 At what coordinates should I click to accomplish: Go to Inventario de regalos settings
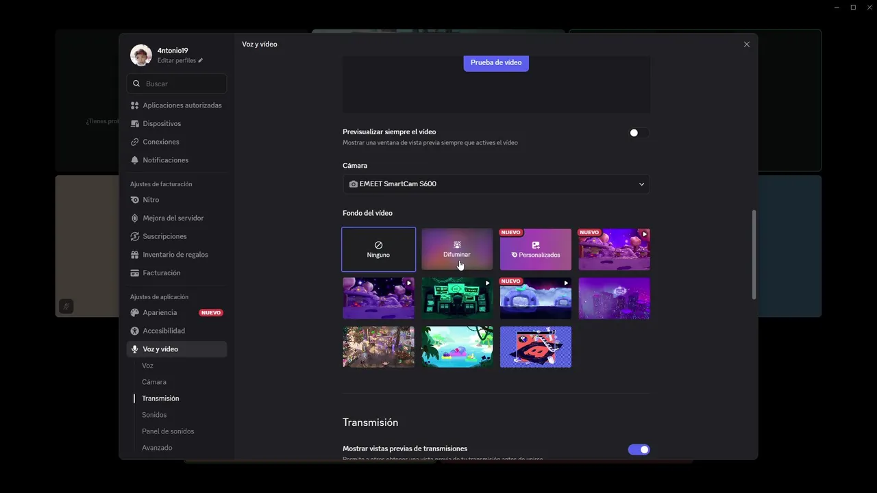[177, 255]
